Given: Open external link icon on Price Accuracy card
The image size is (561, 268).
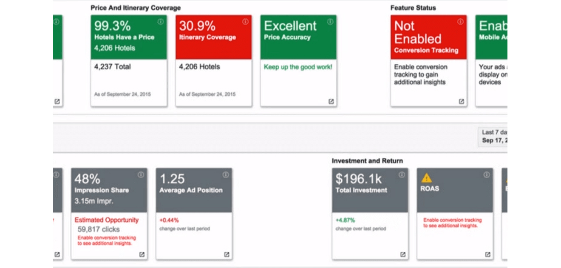Looking at the screenshot, I should [331, 102].
